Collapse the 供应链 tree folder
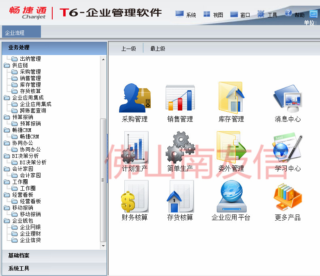 tap(7, 65)
